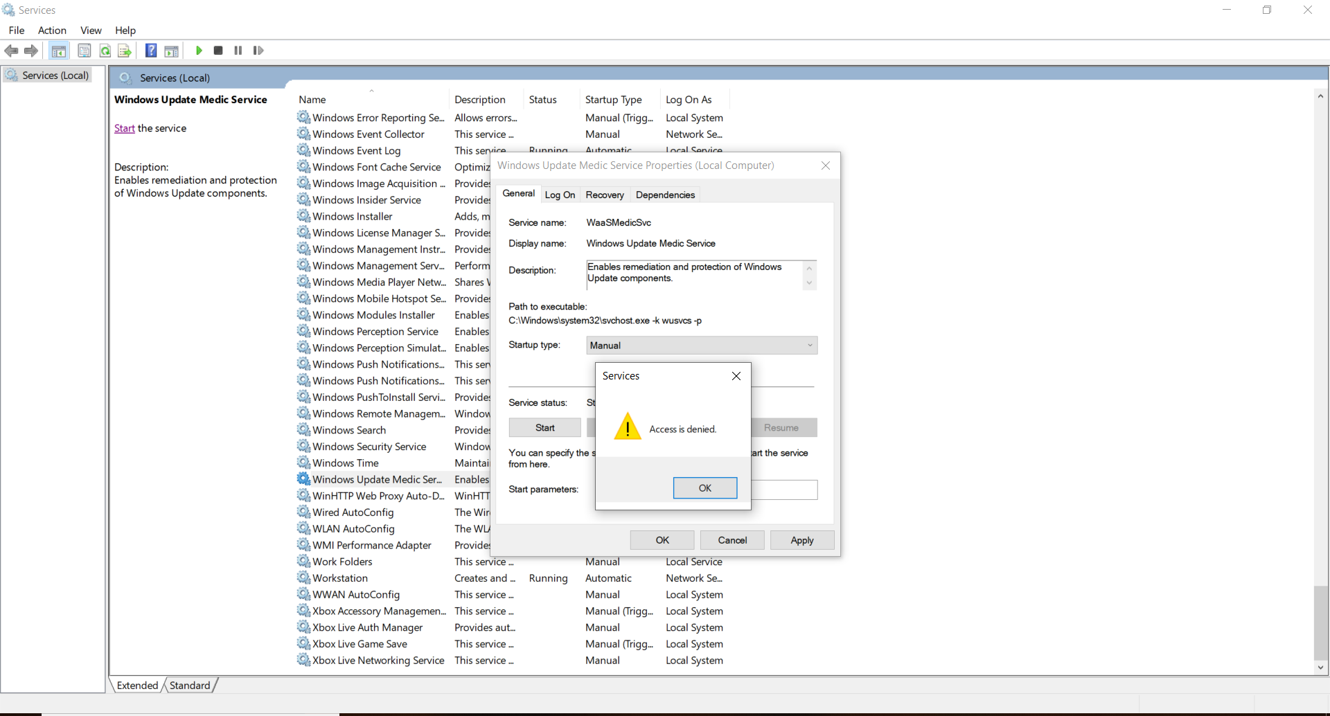The height and width of the screenshot is (716, 1330).
Task: Click the Forward arrow toolbar icon
Action: tap(31, 51)
